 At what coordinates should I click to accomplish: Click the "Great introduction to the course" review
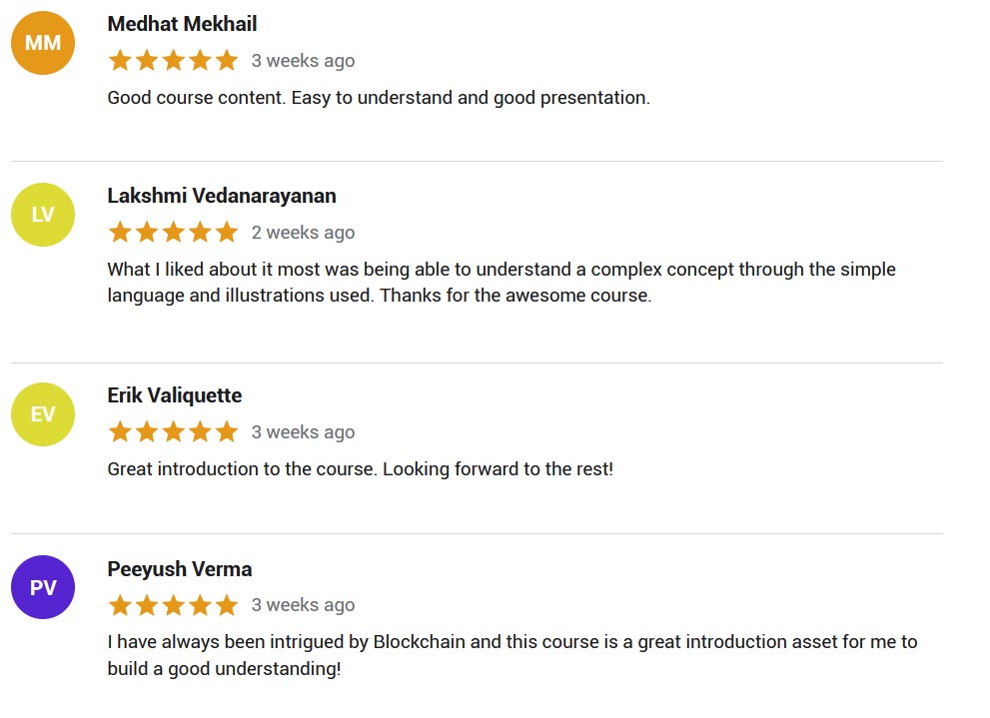(360, 469)
